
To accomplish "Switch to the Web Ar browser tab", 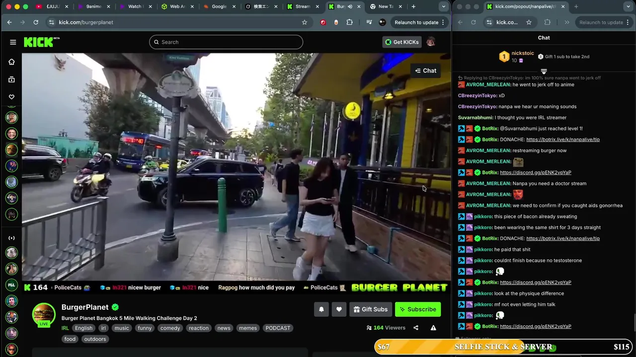I will pyautogui.click(x=177, y=6).
